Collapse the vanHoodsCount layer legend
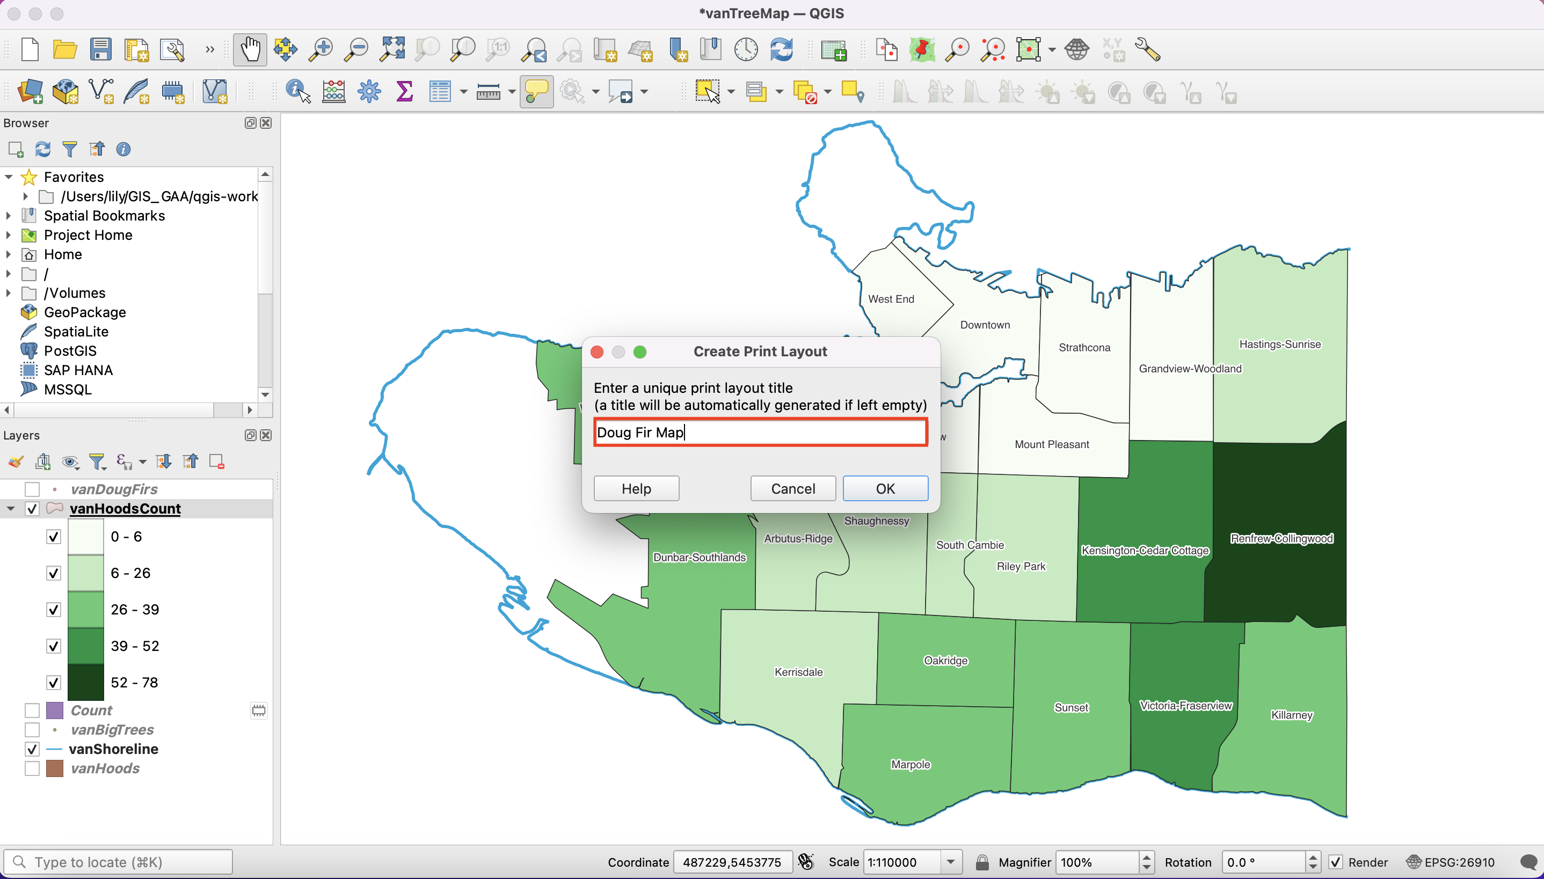 [10, 508]
